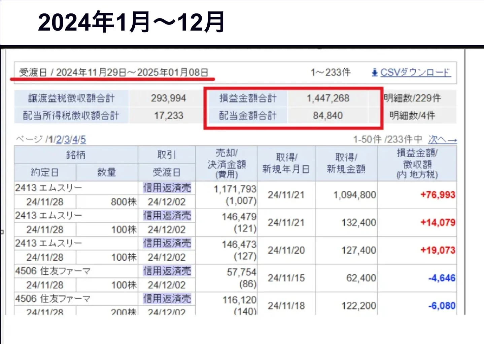Open the CSVダウンロード link

(415, 72)
